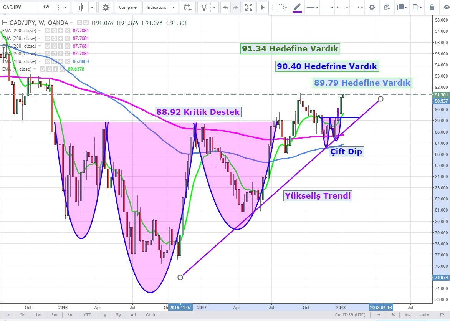This screenshot has width=450, height=321.
Task: Toggle visibility eye of EMA 100 indicator
Action: tap(48, 61)
